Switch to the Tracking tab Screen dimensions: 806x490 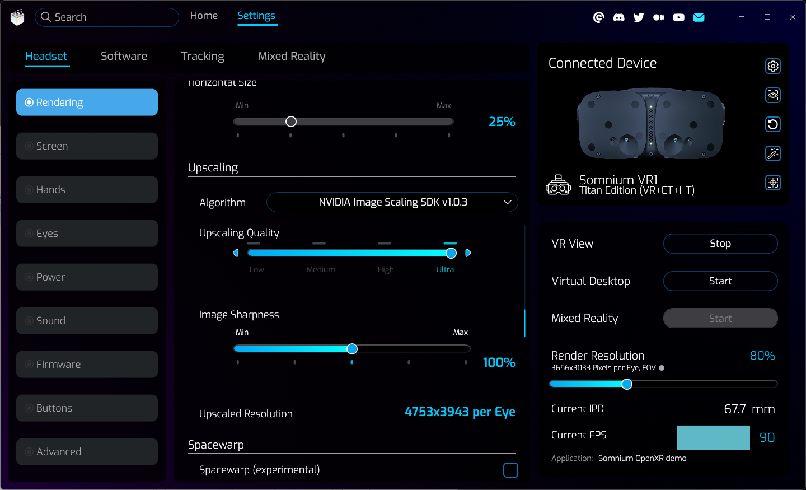click(202, 56)
